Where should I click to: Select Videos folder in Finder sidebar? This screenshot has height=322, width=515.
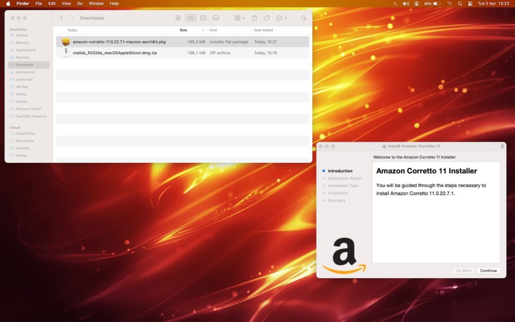pos(21,94)
